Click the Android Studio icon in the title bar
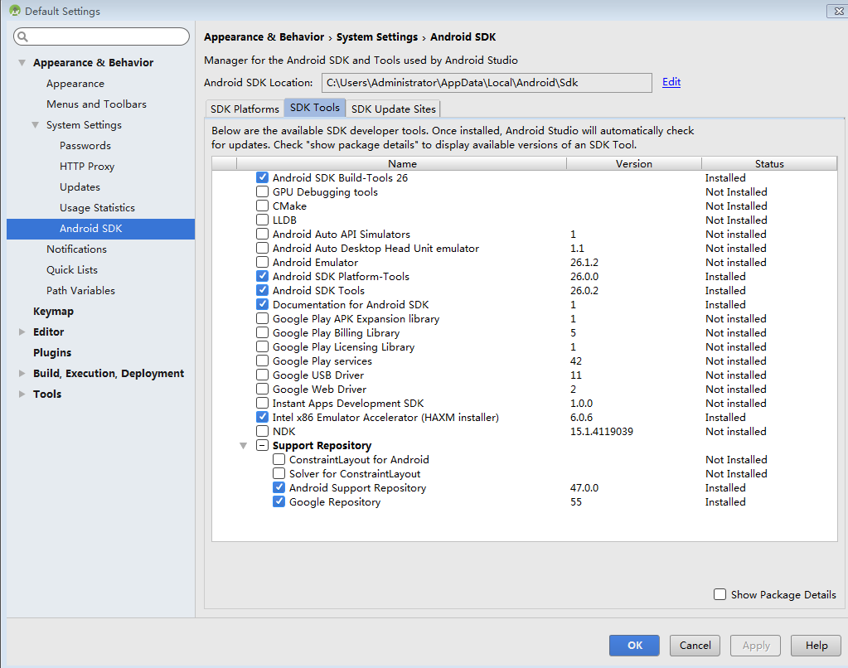 [x=15, y=10]
